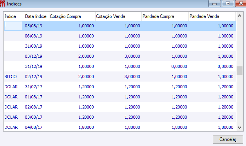Click Cotação Compra 2,00000 in BITCO row
Image resolution: width=246 pixels, height=146 pixels.
86,77
